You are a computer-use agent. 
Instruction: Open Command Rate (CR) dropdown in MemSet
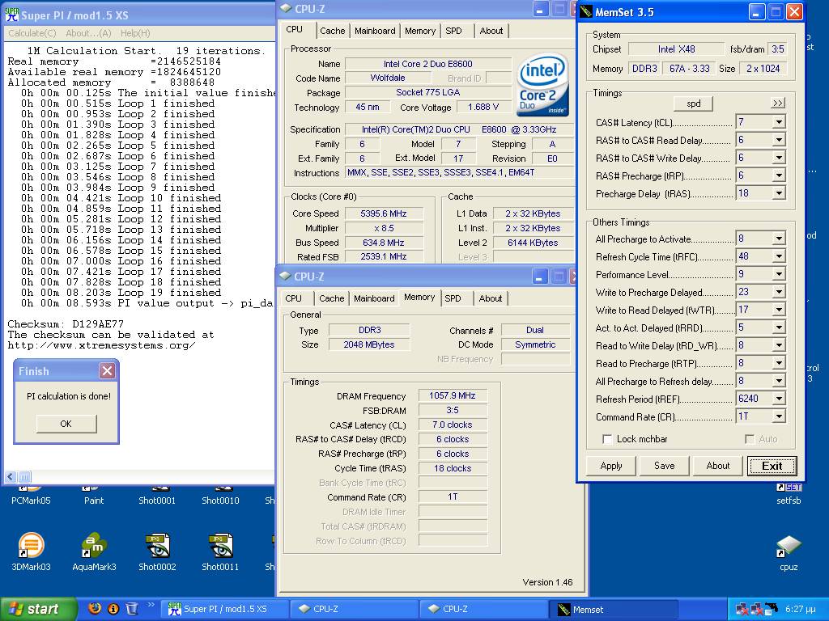[779, 416]
